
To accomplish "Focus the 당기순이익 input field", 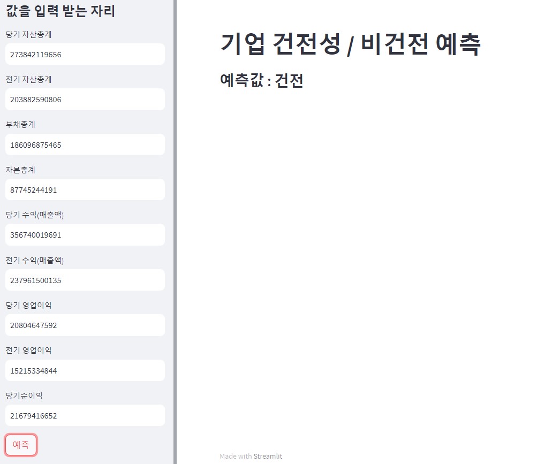I will 85,416.
